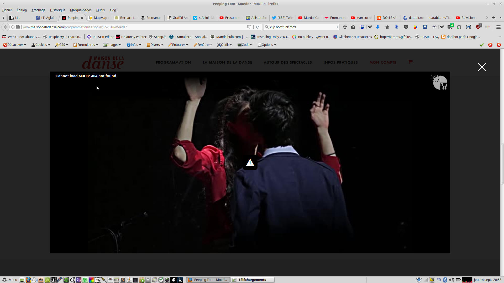Click the Pocket icon in toolbar
This screenshot has height=283, width=504.
click(x=406, y=27)
